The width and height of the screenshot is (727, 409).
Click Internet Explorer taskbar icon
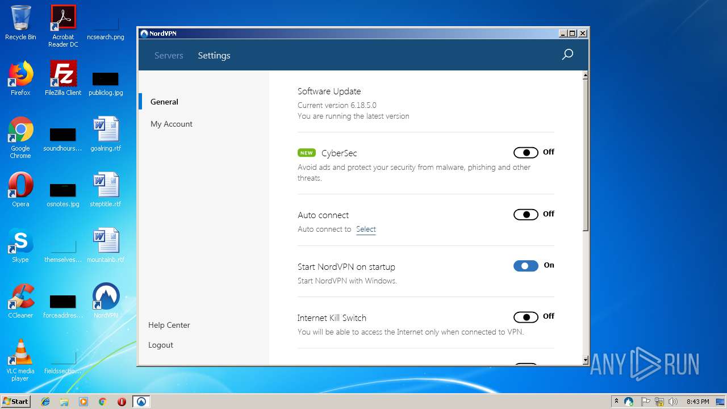45,402
